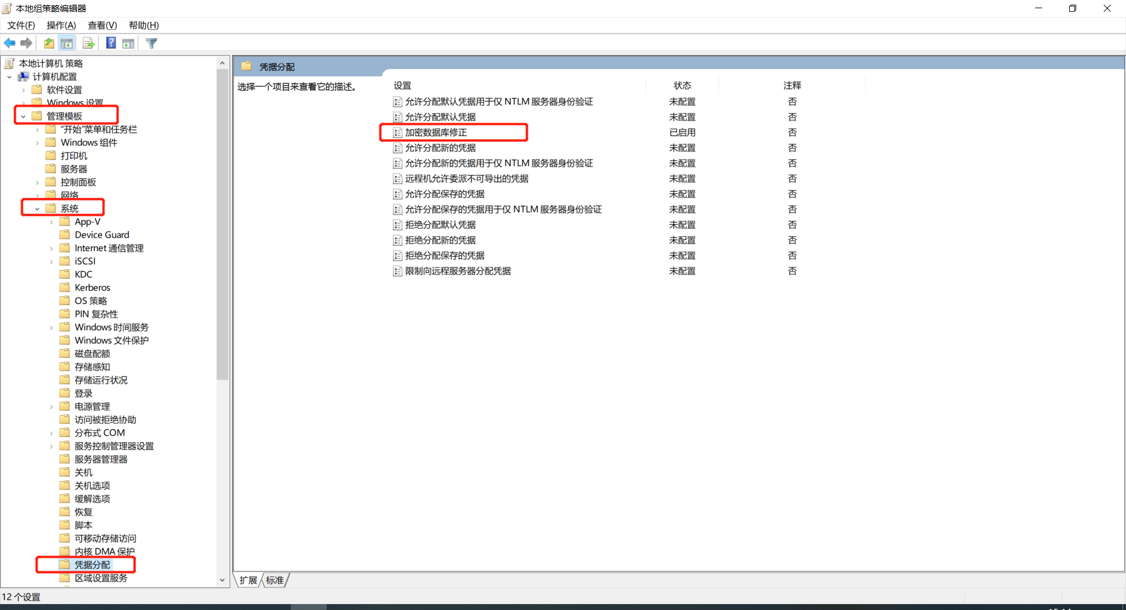Open the 文件(F) menu
Screen dimensions: 1126x610
coord(21,25)
